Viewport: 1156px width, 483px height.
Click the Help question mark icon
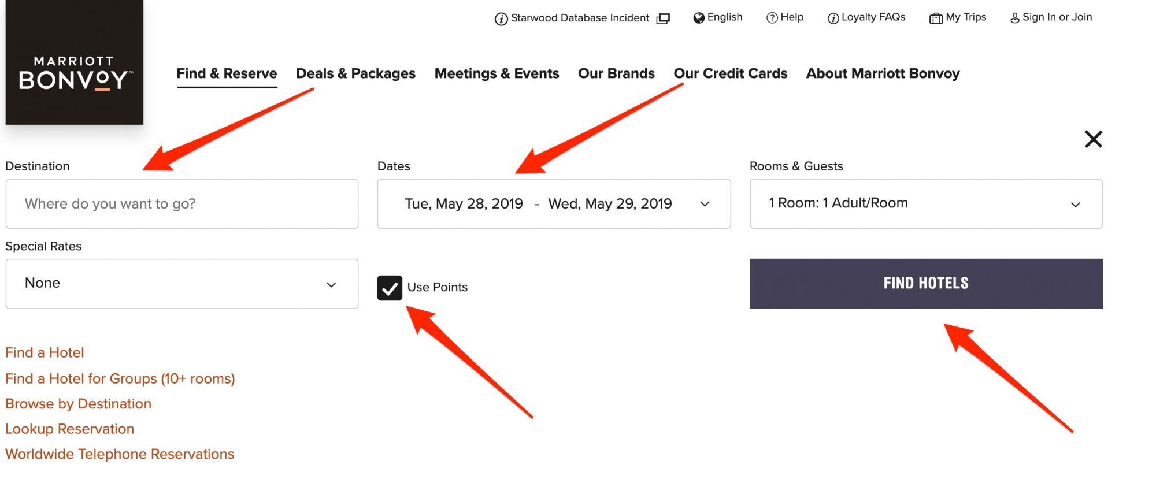[x=772, y=18]
